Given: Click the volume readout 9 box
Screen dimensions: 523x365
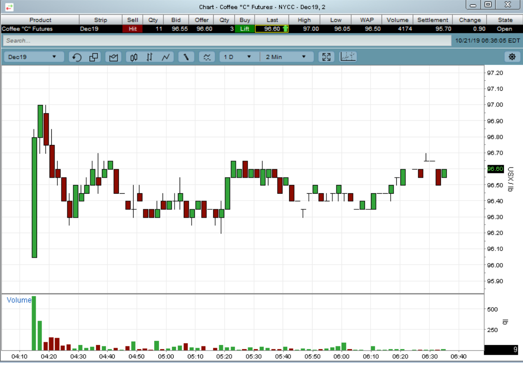Looking at the screenshot, I should pos(501,350).
